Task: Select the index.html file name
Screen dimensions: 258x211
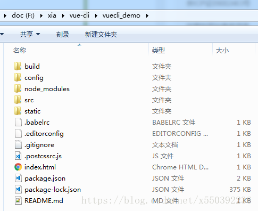Action: click(x=40, y=167)
